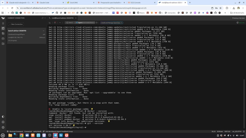The image size is (246, 138).
Task: Open All Bookmarks folder
Action: tap(237, 13)
